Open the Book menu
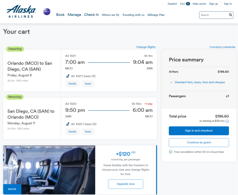238x195 pixels. (60, 15)
